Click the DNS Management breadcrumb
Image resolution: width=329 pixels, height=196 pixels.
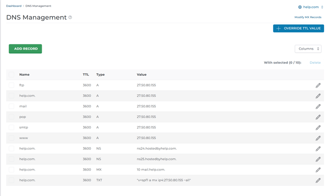click(38, 6)
